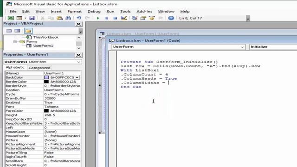Click project tree scrollbar down arrow
Screen dimensions: 297x167
(79, 48)
